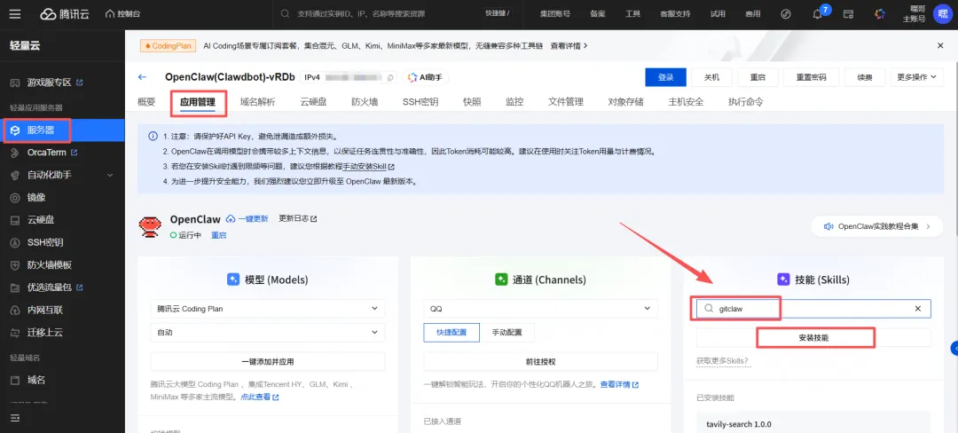This screenshot has height=433, width=958.
Task: Expand 自动化助手 sidebar chevron
Action: (x=110, y=176)
